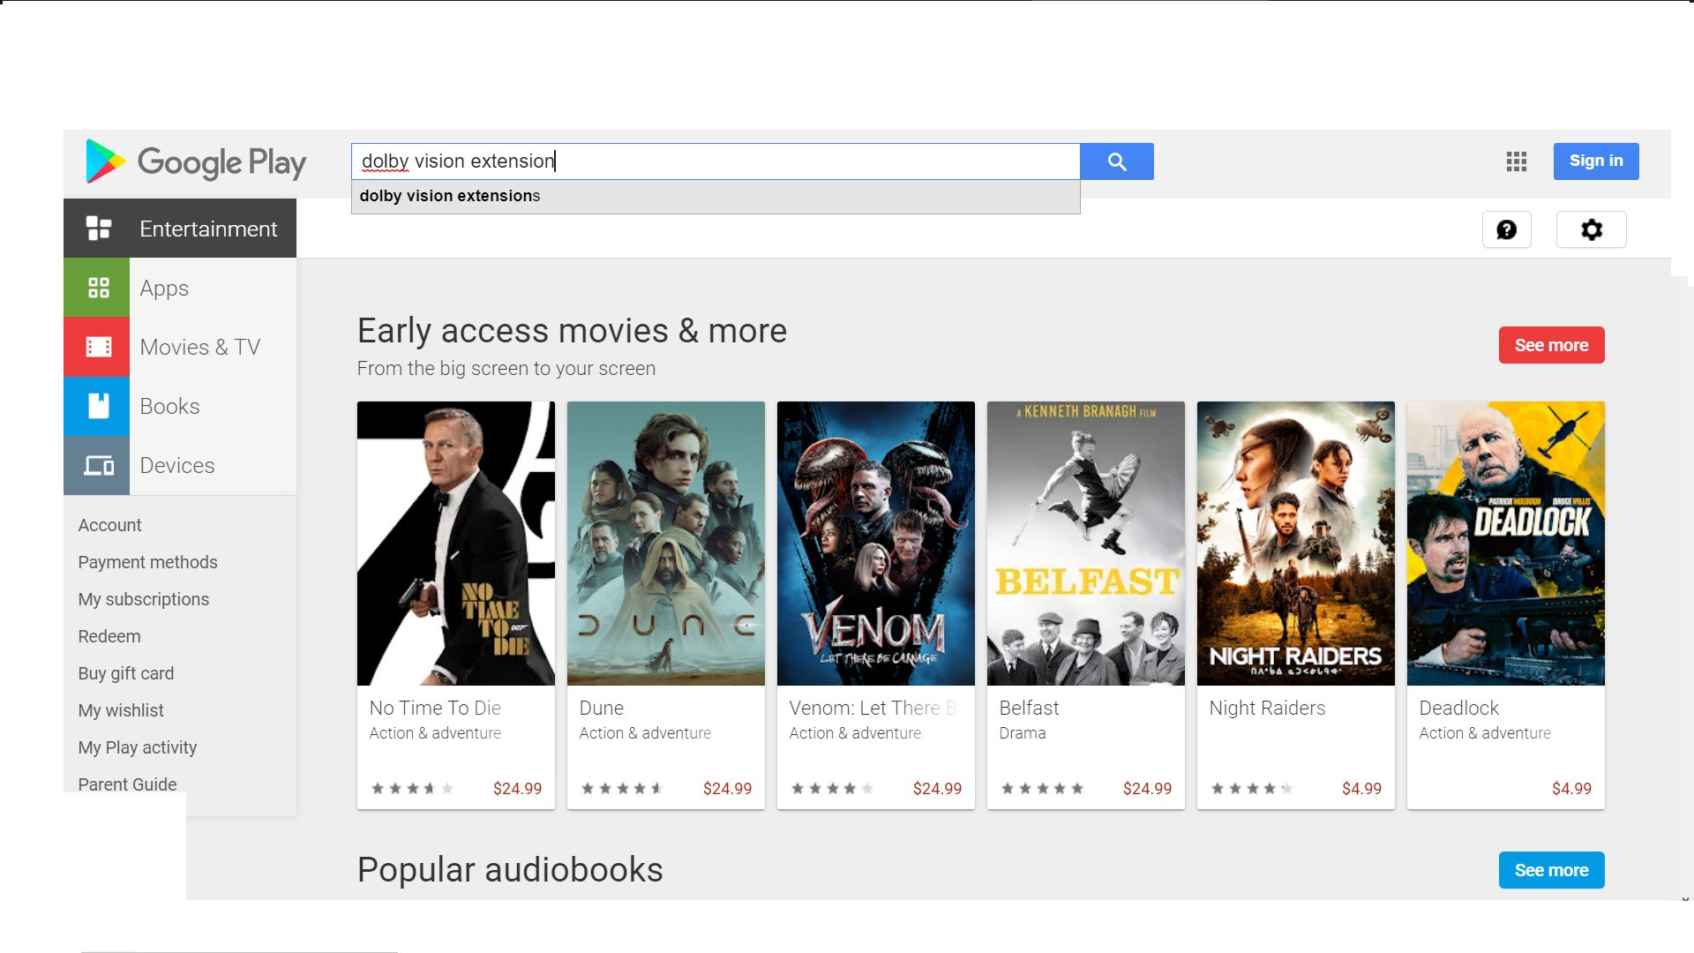
Task: Open Buy gift card link
Action: (126, 673)
